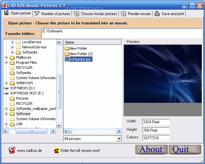Click file list scroll left arrow
This screenshot has width=205, height=164.
(66, 131)
